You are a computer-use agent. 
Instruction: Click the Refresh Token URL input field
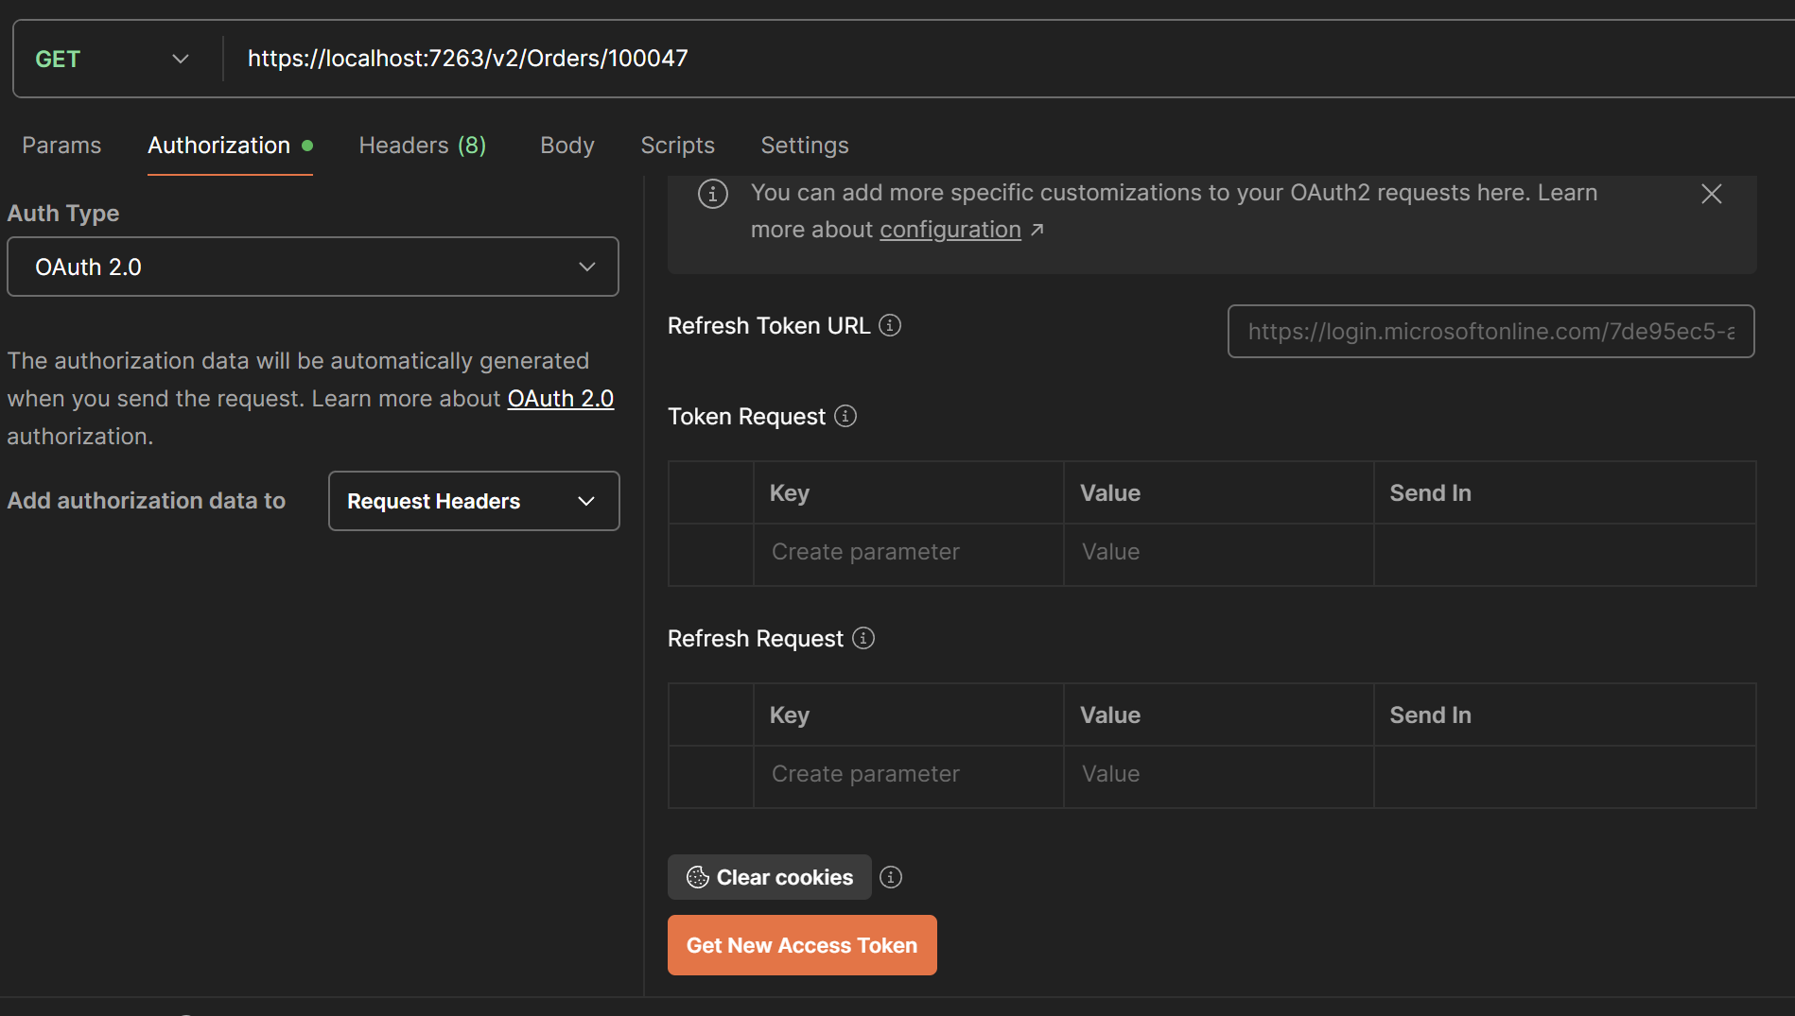pos(1490,332)
